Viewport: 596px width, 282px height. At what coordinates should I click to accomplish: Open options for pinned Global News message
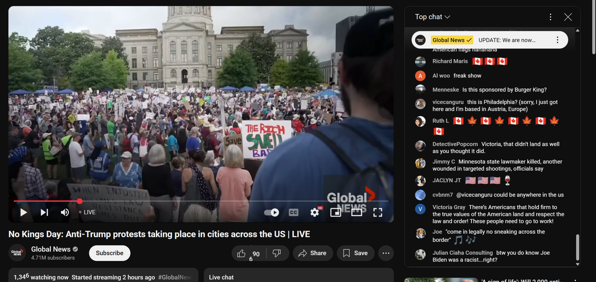pyautogui.click(x=557, y=40)
